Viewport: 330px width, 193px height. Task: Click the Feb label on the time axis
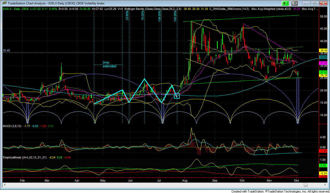pos(22,180)
